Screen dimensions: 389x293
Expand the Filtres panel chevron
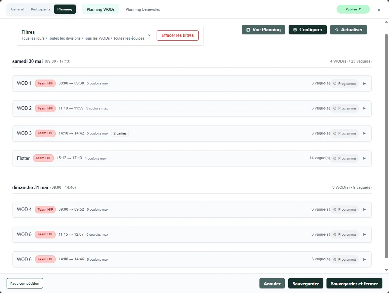click(x=149, y=35)
